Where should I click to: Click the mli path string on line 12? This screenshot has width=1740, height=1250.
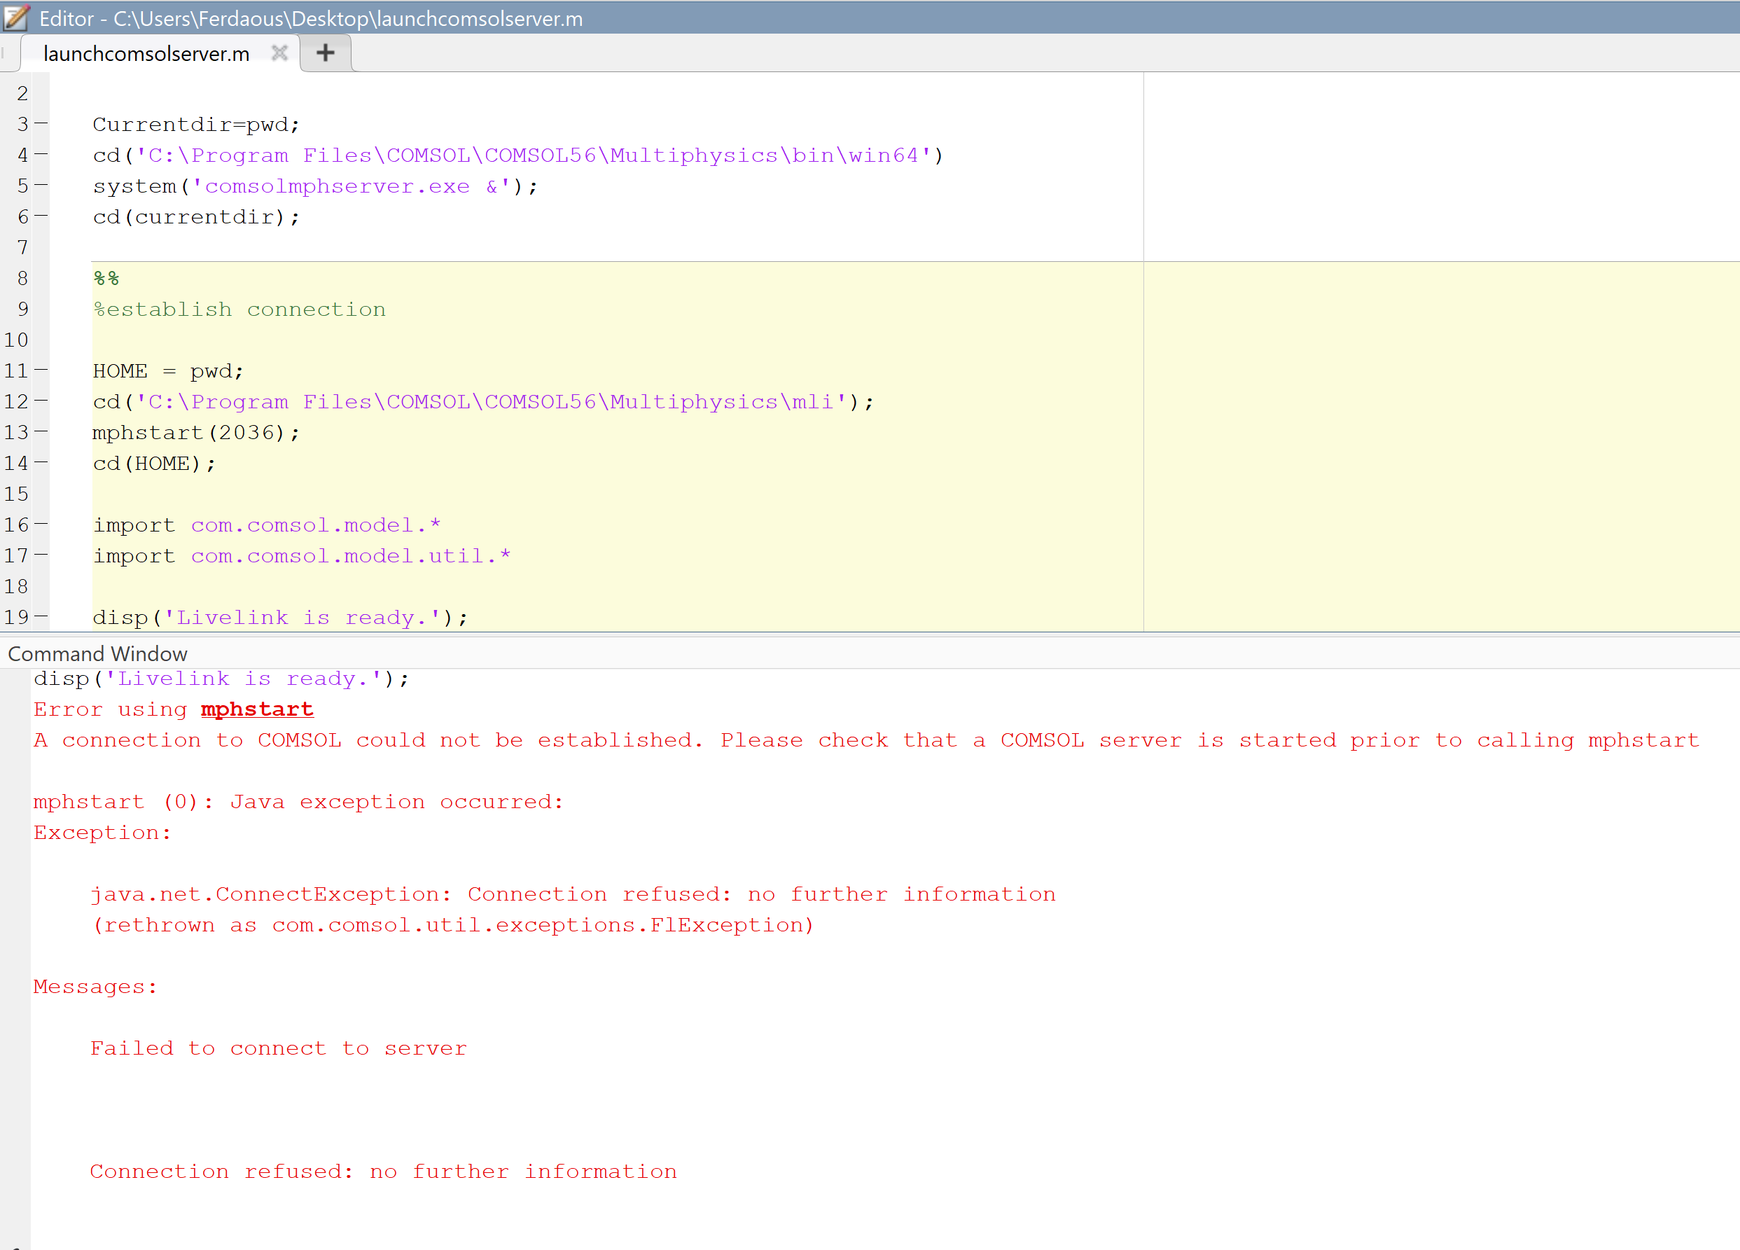pos(492,402)
